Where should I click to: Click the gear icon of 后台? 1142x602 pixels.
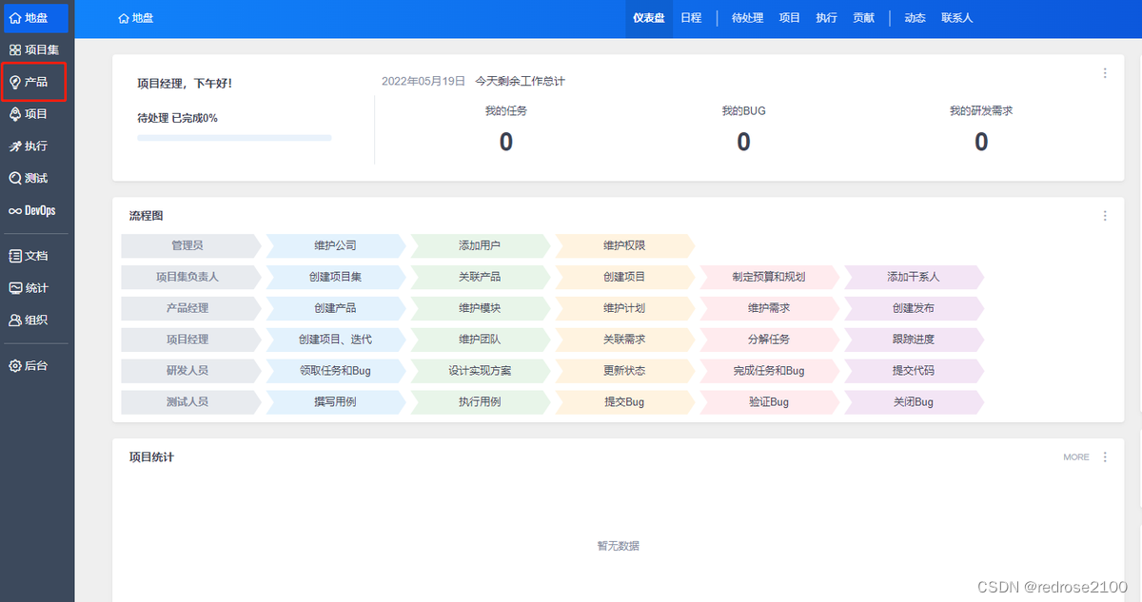coord(15,365)
